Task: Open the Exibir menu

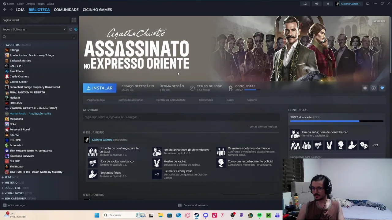Action: coord(20,4)
